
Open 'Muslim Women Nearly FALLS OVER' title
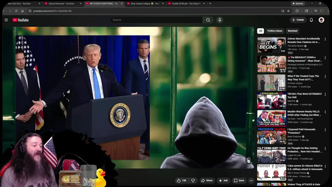(x=304, y=113)
